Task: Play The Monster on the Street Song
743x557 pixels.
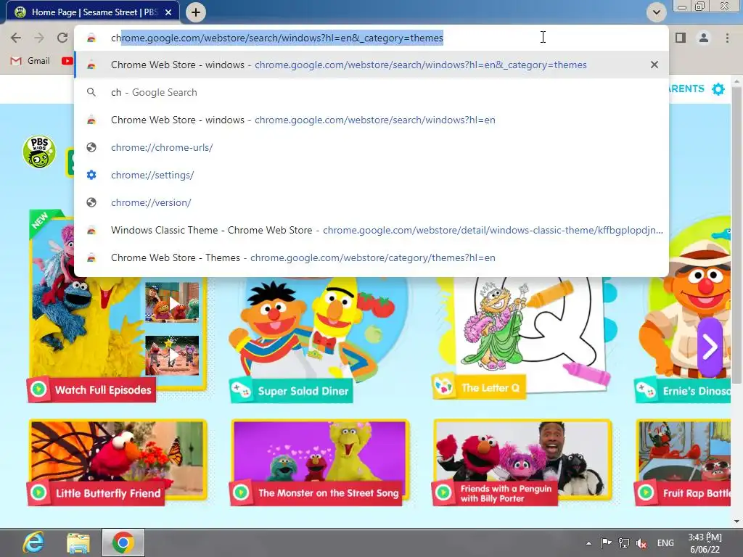Action: coord(320,463)
